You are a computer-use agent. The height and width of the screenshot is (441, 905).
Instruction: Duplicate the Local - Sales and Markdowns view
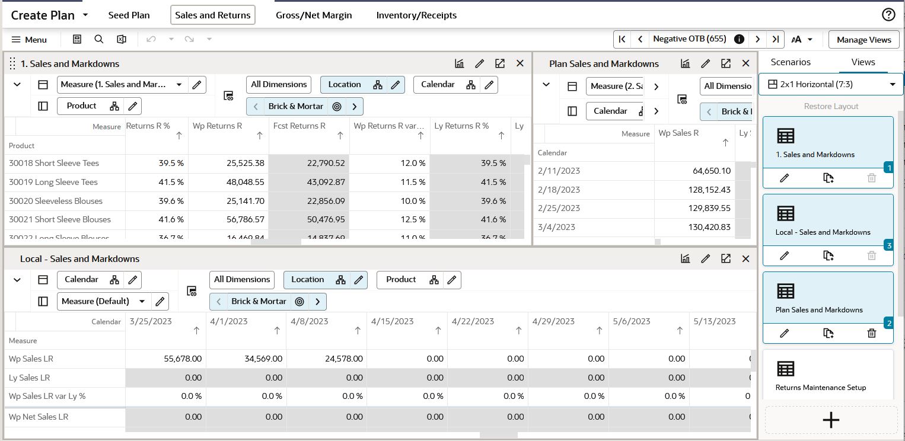[x=828, y=255]
